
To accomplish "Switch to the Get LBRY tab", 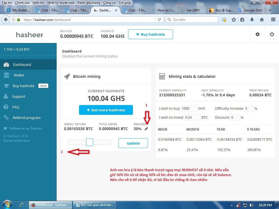I will [x=193, y=10].
